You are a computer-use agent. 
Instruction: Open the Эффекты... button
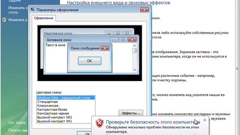131,113
